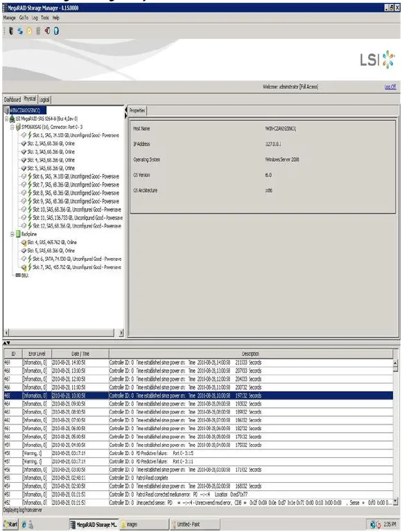The image size is (402, 532).
Task: Switch to the Dashboard tab
Action: (x=12, y=100)
